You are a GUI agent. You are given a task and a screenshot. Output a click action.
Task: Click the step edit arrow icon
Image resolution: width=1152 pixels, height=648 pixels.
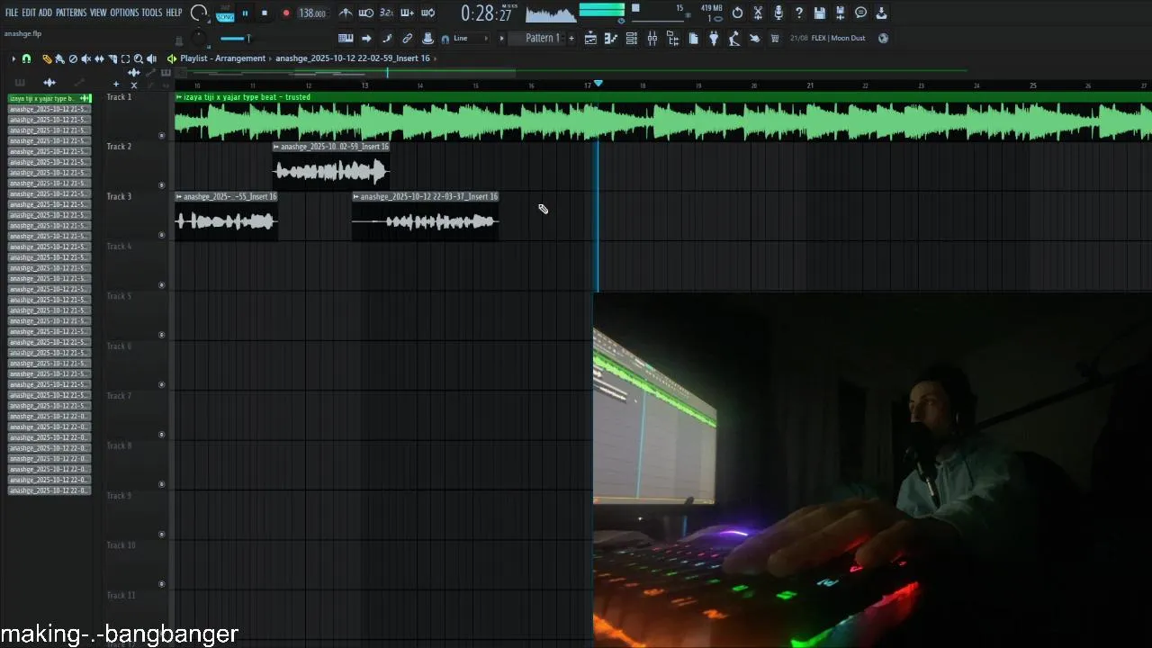366,38
